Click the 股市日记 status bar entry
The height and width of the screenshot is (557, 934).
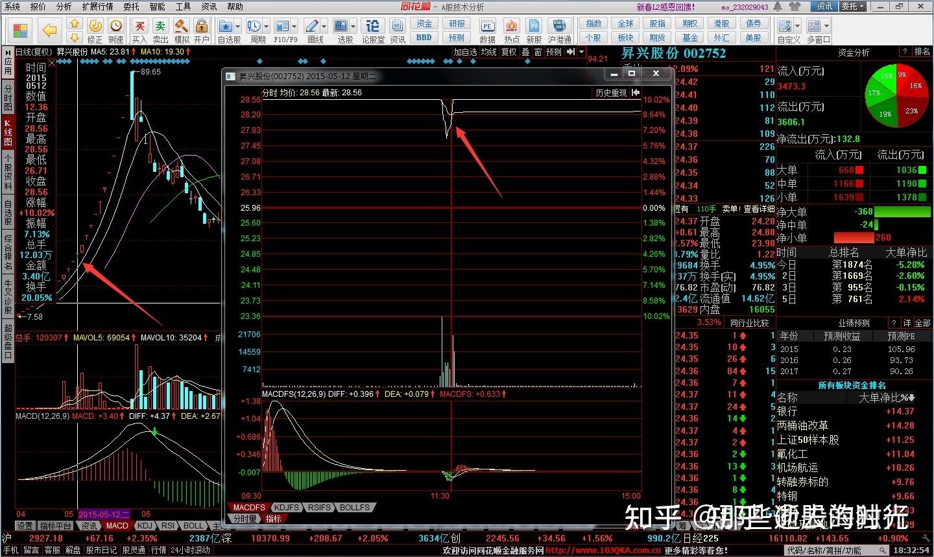click(101, 550)
